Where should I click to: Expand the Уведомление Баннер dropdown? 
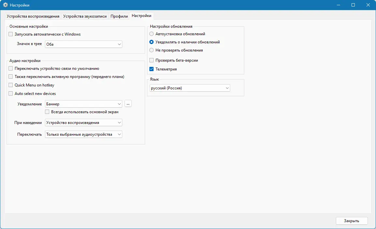(83, 104)
